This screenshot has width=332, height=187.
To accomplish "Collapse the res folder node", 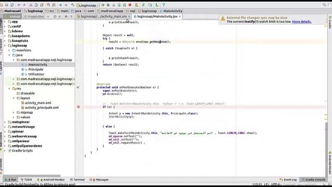I will 9,89.
